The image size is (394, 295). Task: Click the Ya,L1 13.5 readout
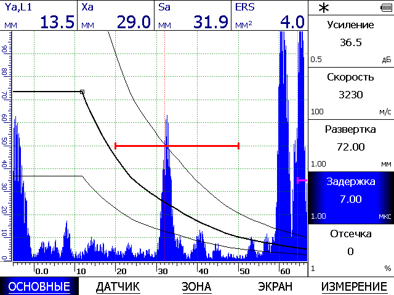click(39, 15)
